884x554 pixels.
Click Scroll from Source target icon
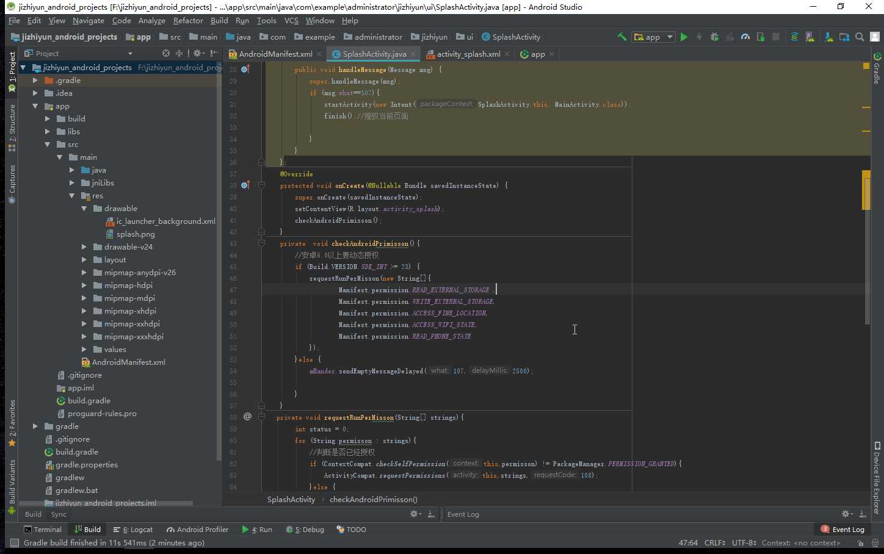165,53
